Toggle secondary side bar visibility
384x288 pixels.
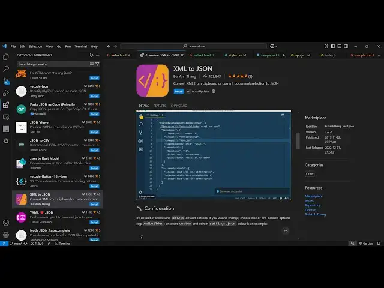[x=346, y=46]
